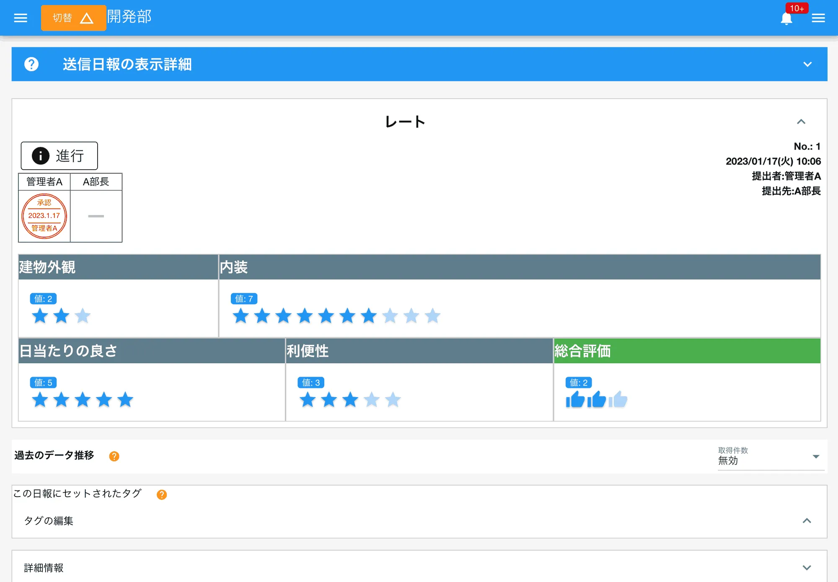Click the 承認 approval stamp for 管理者A

coord(44,216)
